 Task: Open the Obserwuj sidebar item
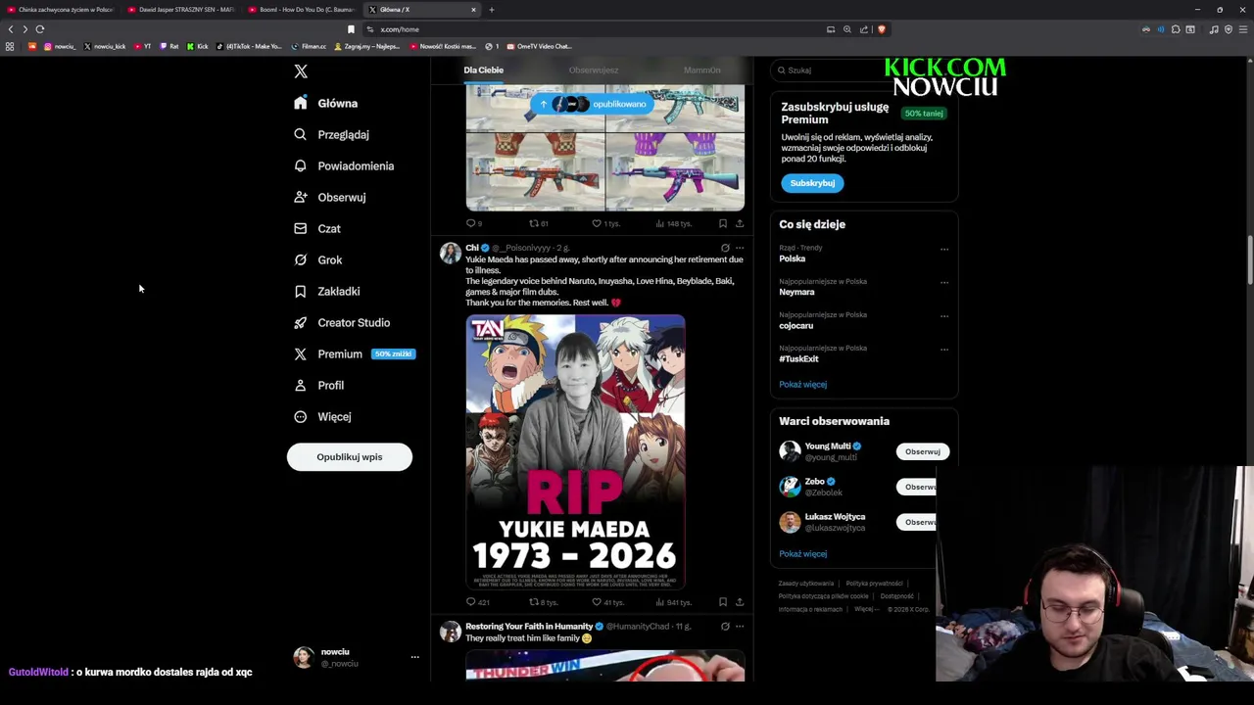330,197
